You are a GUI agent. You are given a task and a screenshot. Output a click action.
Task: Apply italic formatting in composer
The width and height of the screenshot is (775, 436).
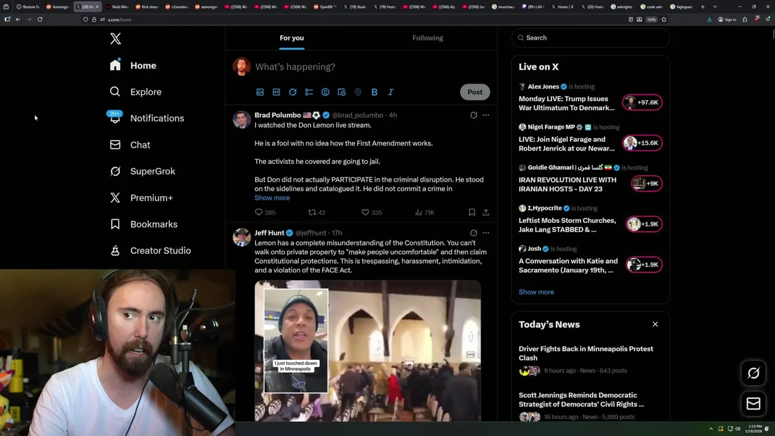[391, 92]
